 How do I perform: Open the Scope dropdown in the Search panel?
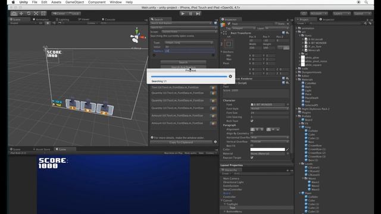[189, 32]
